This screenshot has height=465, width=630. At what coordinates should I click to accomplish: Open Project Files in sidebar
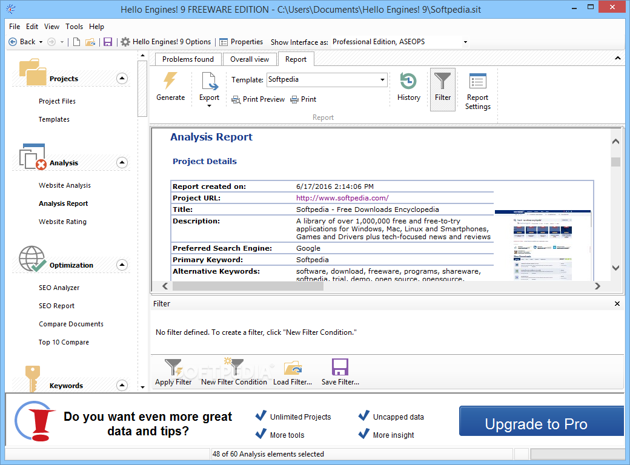pos(57,101)
